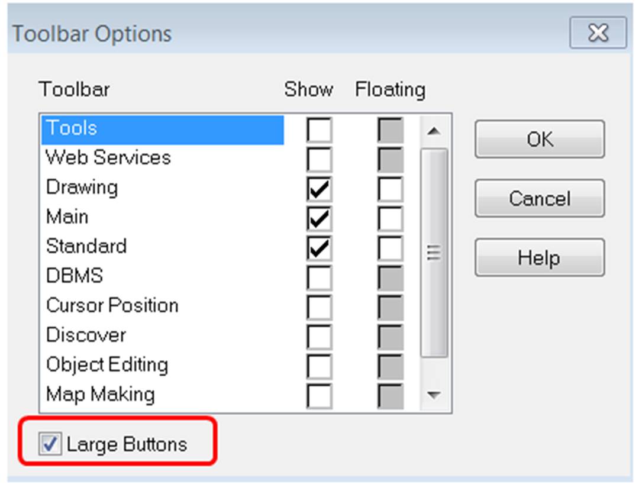Toggle Floating for the Main toolbar
This screenshot has height=494, width=642.
[x=389, y=217]
